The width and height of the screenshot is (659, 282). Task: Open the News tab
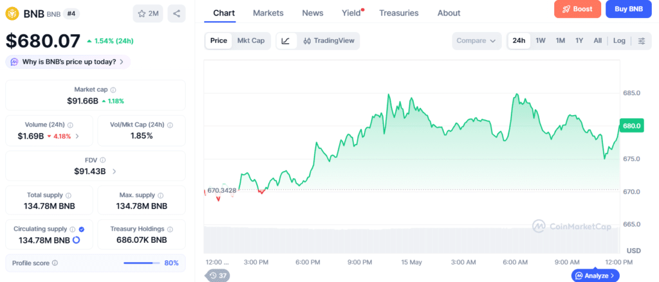tap(313, 13)
